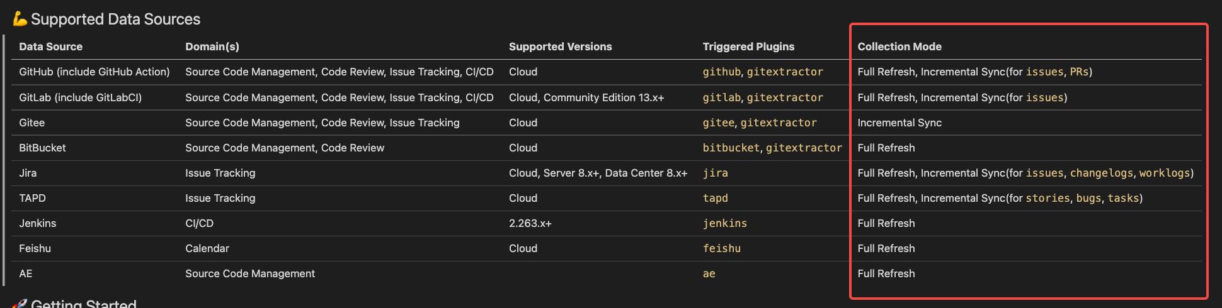This screenshot has height=308, width=1222.
Task: Open the gitlab plugin link
Action: tap(721, 97)
